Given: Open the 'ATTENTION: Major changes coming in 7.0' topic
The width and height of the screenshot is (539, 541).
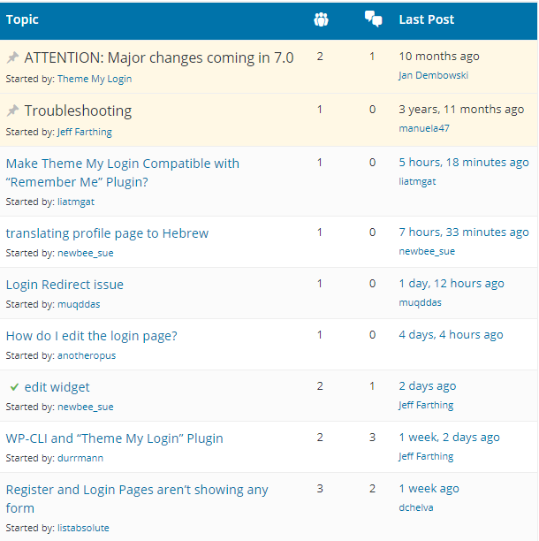Looking at the screenshot, I should [159, 57].
